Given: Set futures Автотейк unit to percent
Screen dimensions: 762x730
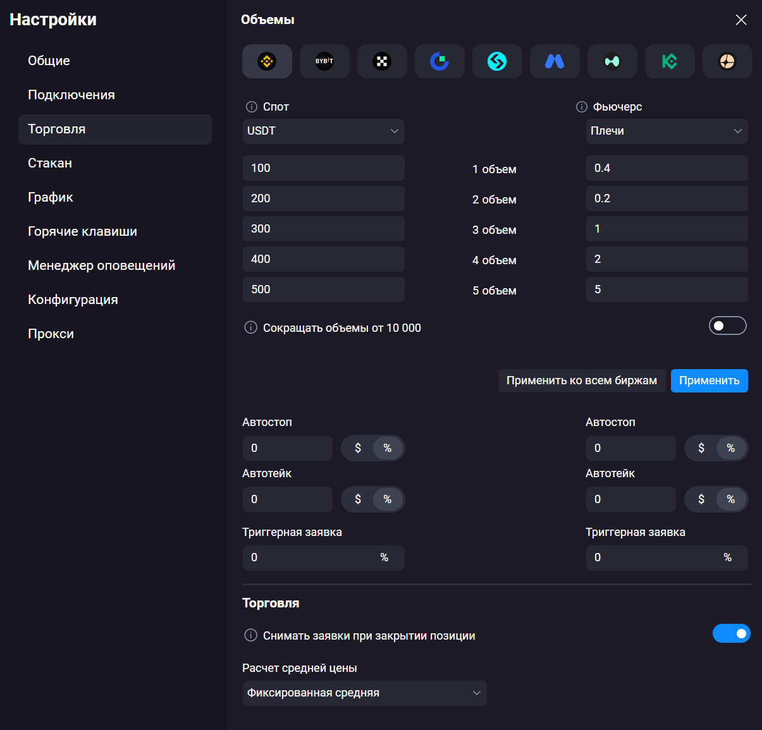Looking at the screenshot, I should pos(731,499).
